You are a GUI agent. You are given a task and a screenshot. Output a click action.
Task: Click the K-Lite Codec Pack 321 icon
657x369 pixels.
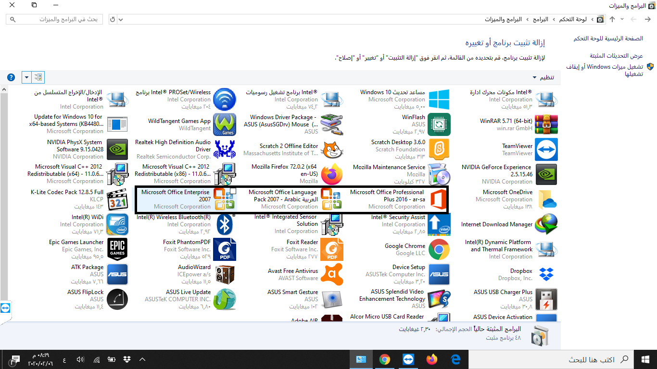tap(117, 199)
